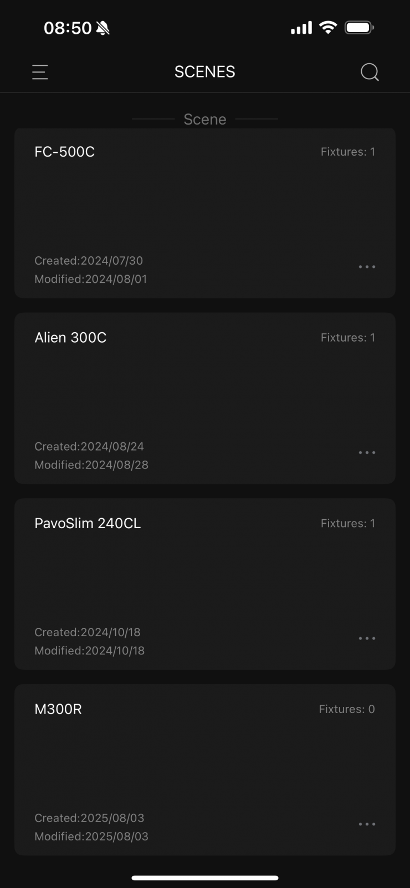Viewport: 410px width, 888px height.
Task: Tap the Scene section header
Action: coord(204,119)
